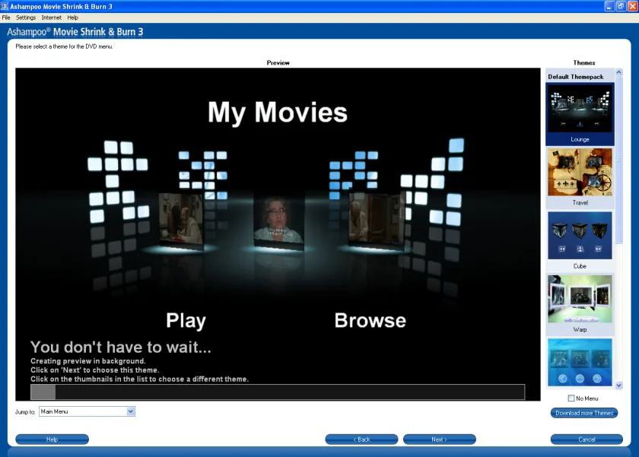Select the Lounge theme thumbnail
This screenshot has height=457, width=639.
point(580,108)
